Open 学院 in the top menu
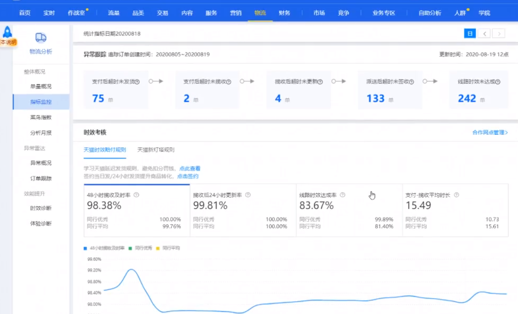 484,13
